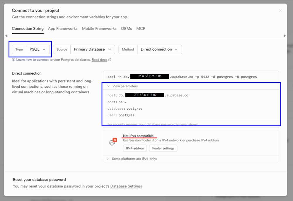Select the Connection String tab

pos(28,29)
